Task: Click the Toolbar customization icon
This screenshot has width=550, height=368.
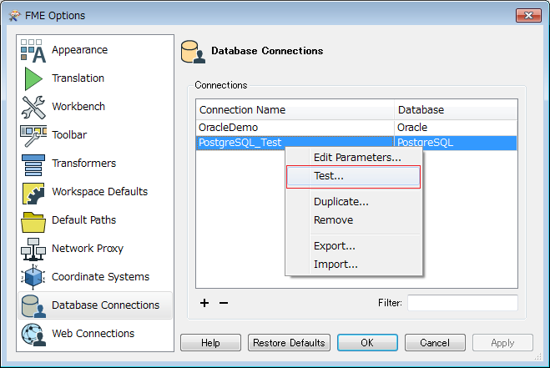Action: [x=33, y=136]
